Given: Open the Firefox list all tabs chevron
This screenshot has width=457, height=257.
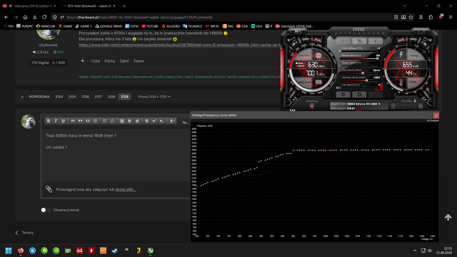Looking at the screenshot, I should [x=405, y=6].
